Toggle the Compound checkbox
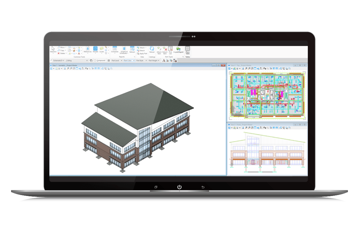This screenshot has height=233, width=359. pyautogui.click(x=95, y=60)
